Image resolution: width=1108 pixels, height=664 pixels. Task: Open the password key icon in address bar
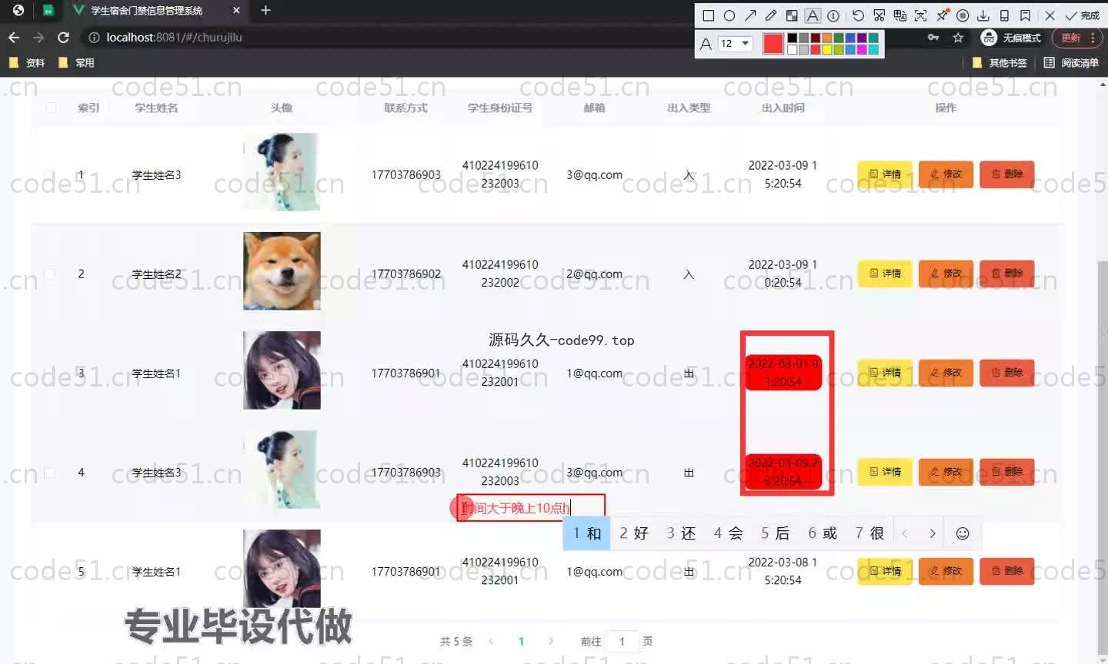click(933, 37)
